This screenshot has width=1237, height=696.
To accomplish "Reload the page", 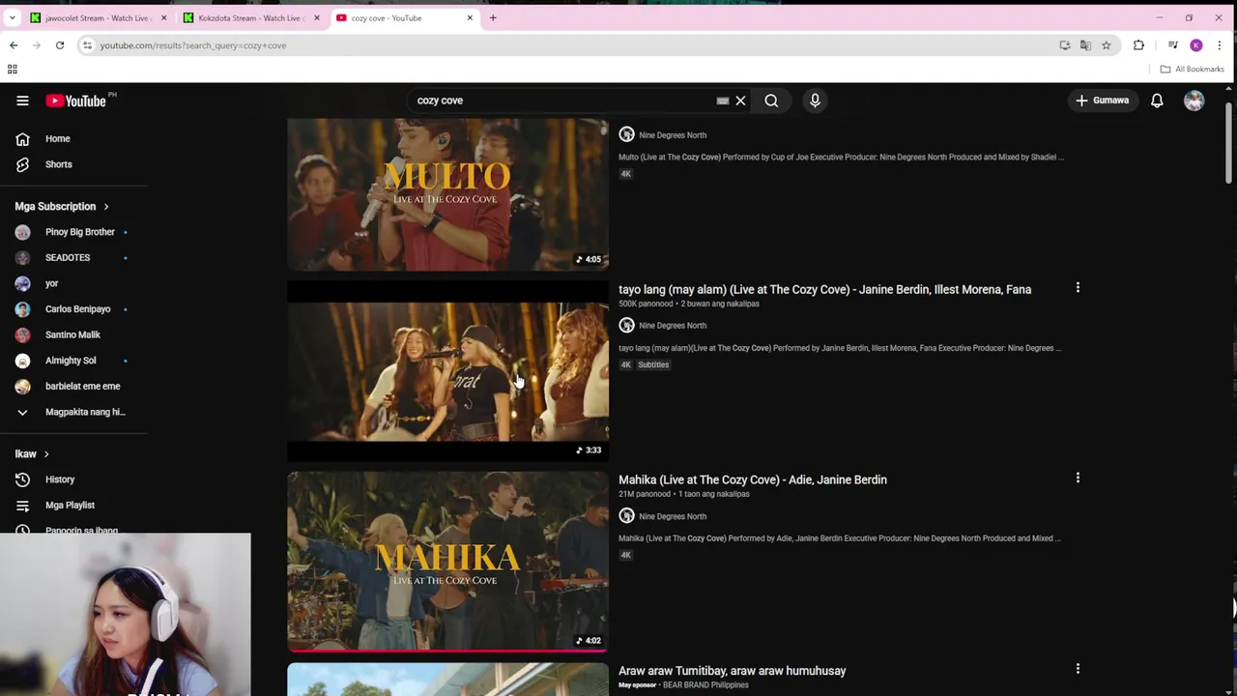I will coord(60,45).
